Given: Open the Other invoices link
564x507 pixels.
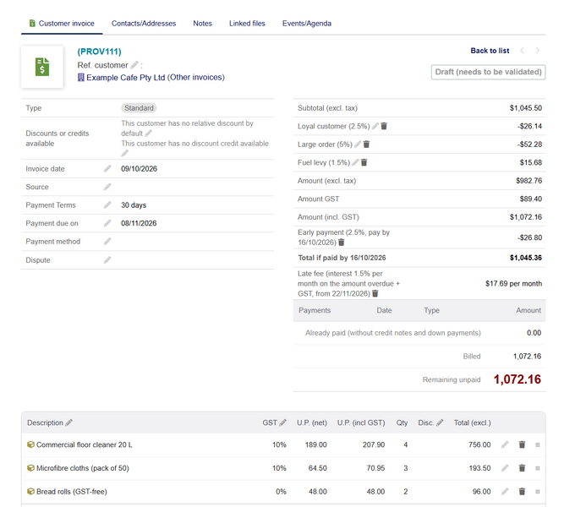Looking at the screenshot, I should (x=196, y=77).
